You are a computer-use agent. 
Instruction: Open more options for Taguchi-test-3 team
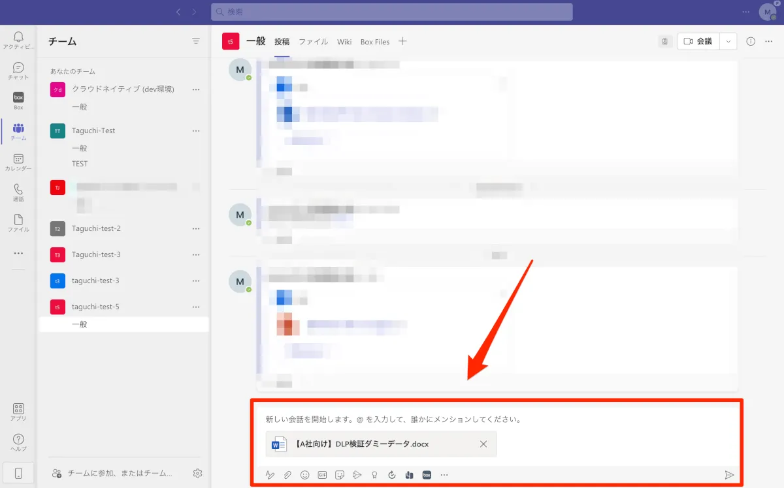(x=195, y=254)
